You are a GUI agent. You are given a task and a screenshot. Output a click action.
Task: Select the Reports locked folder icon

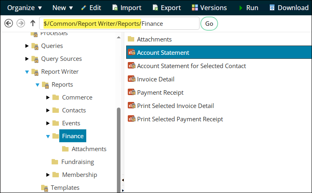[46, 85]
